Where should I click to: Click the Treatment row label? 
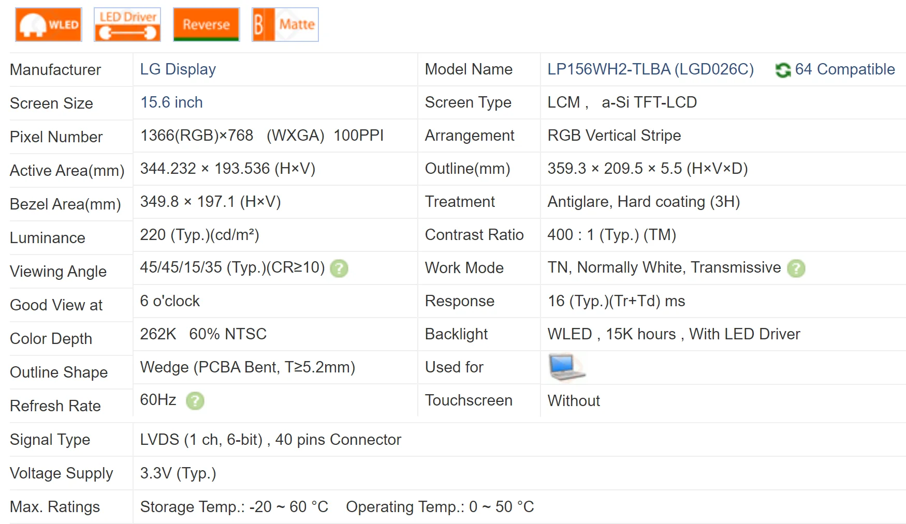(460, 201)
